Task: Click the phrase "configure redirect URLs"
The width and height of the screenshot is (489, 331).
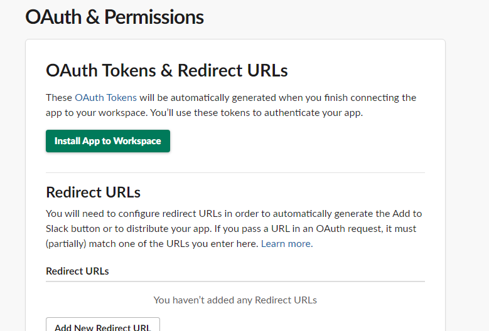Action: pyautogui.click(x=166, y=214)
